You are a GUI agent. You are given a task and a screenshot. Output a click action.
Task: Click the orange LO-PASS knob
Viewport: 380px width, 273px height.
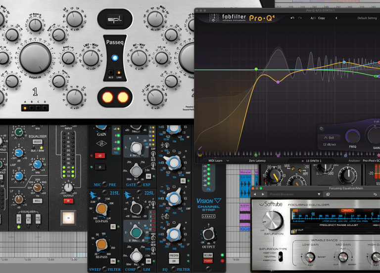click(x=101, y=209)
